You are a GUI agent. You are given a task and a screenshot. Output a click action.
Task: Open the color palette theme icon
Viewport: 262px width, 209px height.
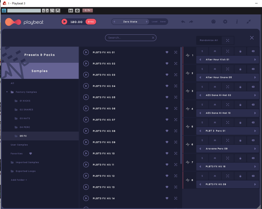(213, 22)
